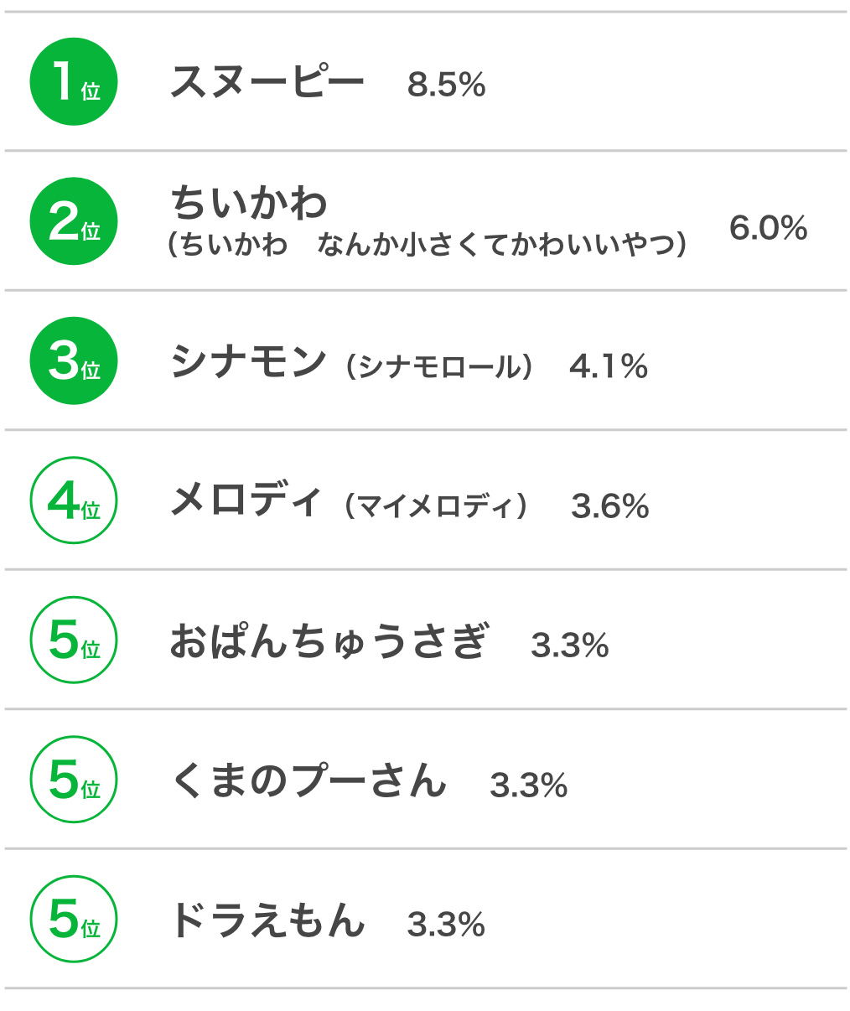Select the シナモン character name
This screenshot has height=1011, width=850.
tap(248, 361)
